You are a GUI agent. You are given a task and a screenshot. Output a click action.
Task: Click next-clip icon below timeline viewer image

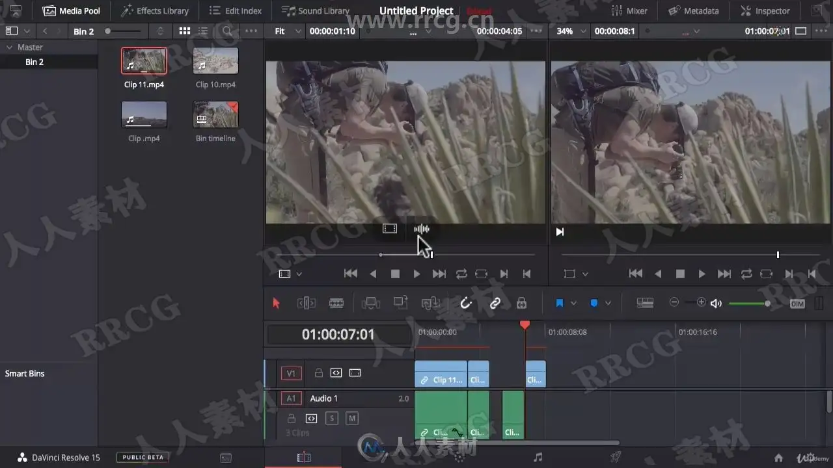click(560, 231)
